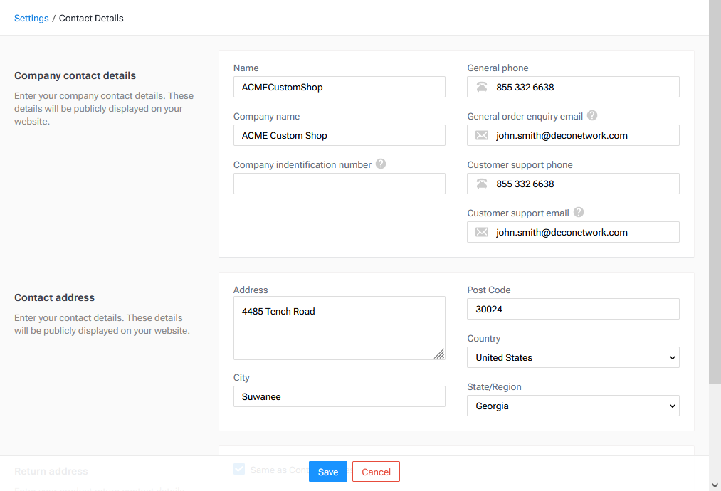Click the phone icon in General phone field
721x491 pixels.
click(482, 87)
